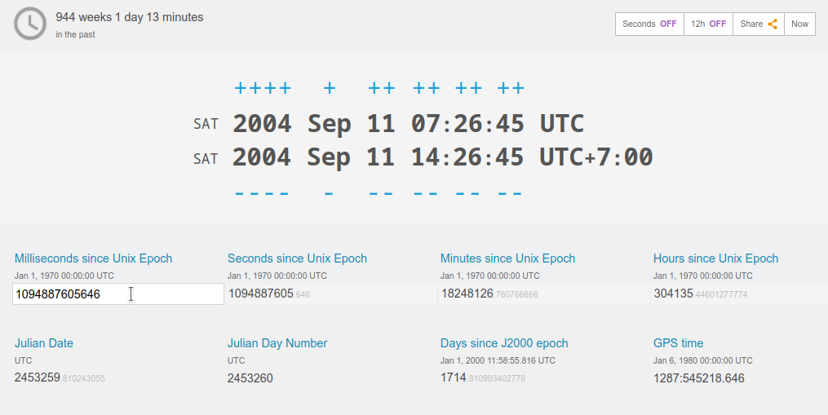Open Seconds since Unix Epoch link
Image resolution: width=828 pixels, height=415 pixels.
(x=297, y=258)
